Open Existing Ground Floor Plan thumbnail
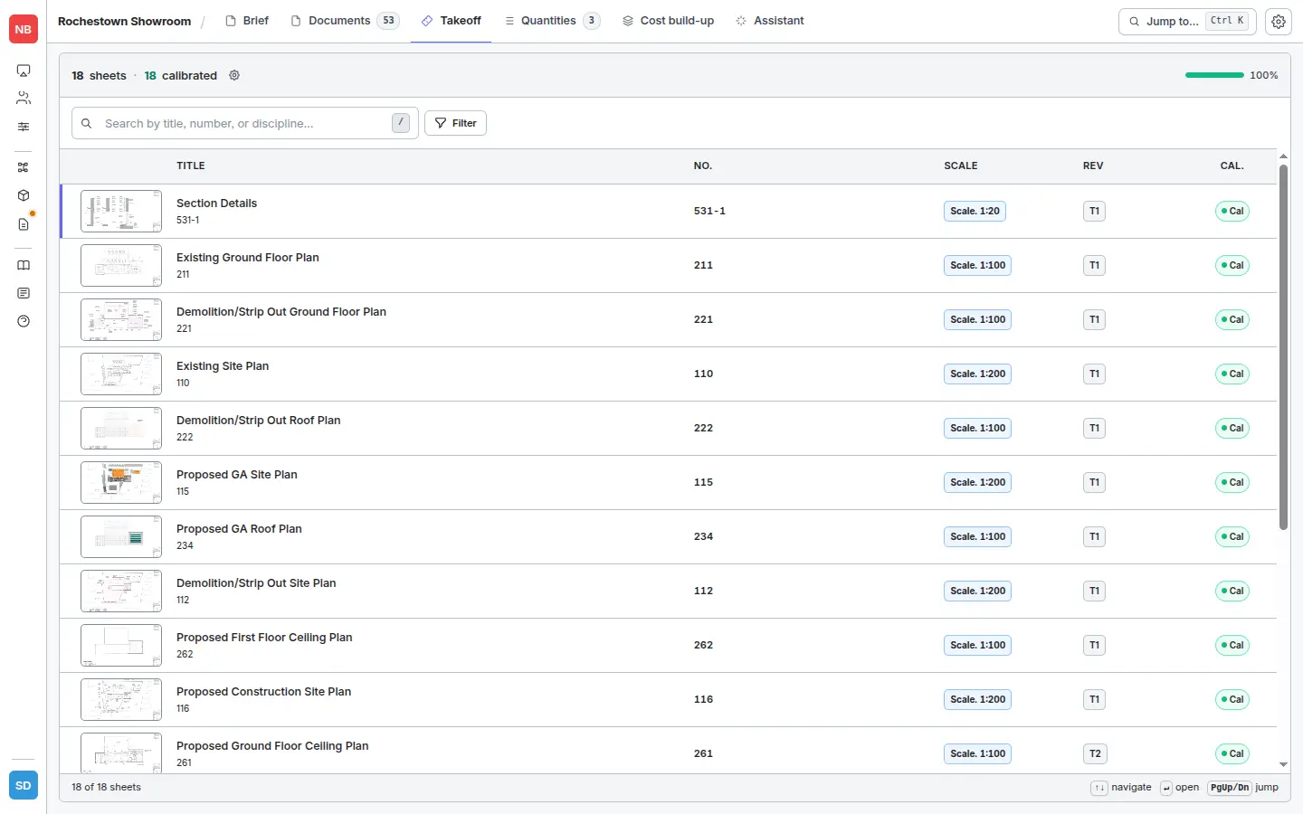The width and height of the screenshot is (1303, 814). click(121, 265)
